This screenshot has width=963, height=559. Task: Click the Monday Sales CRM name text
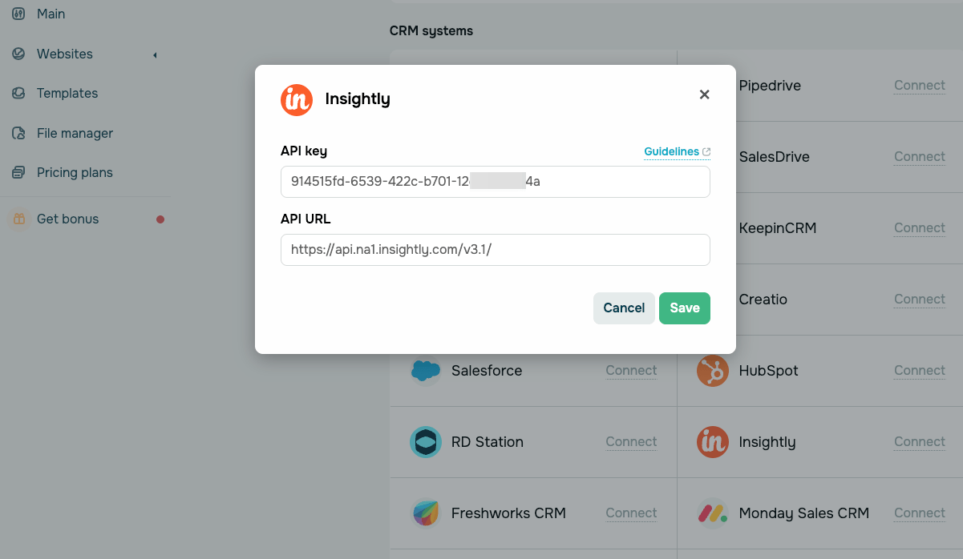pyautogui.click(x=803, y=513)
